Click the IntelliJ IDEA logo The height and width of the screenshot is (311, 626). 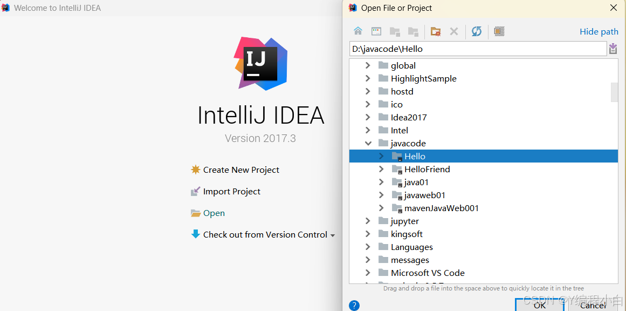coord(261,63)
